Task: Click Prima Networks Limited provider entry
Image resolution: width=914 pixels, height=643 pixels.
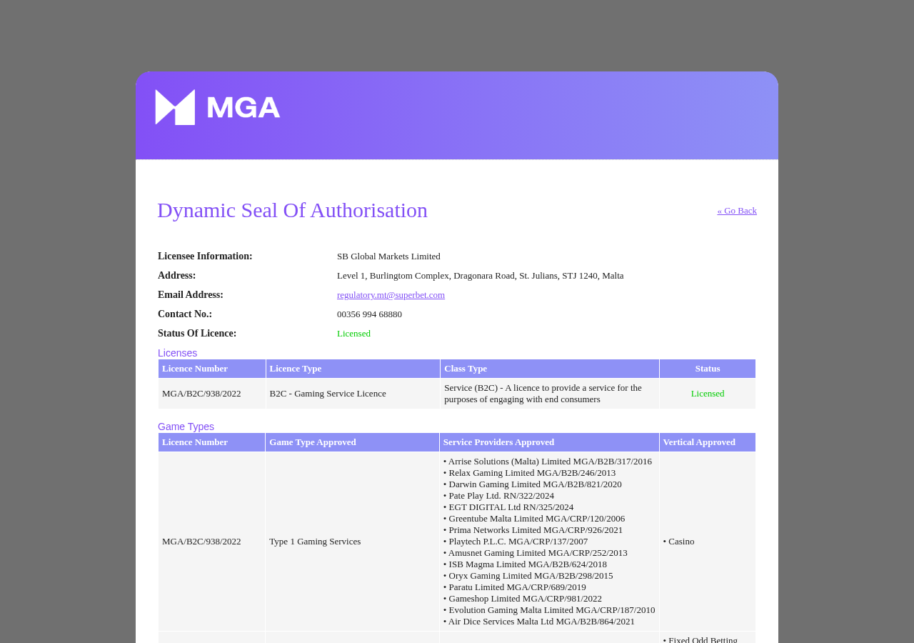Action: [533, 530]
